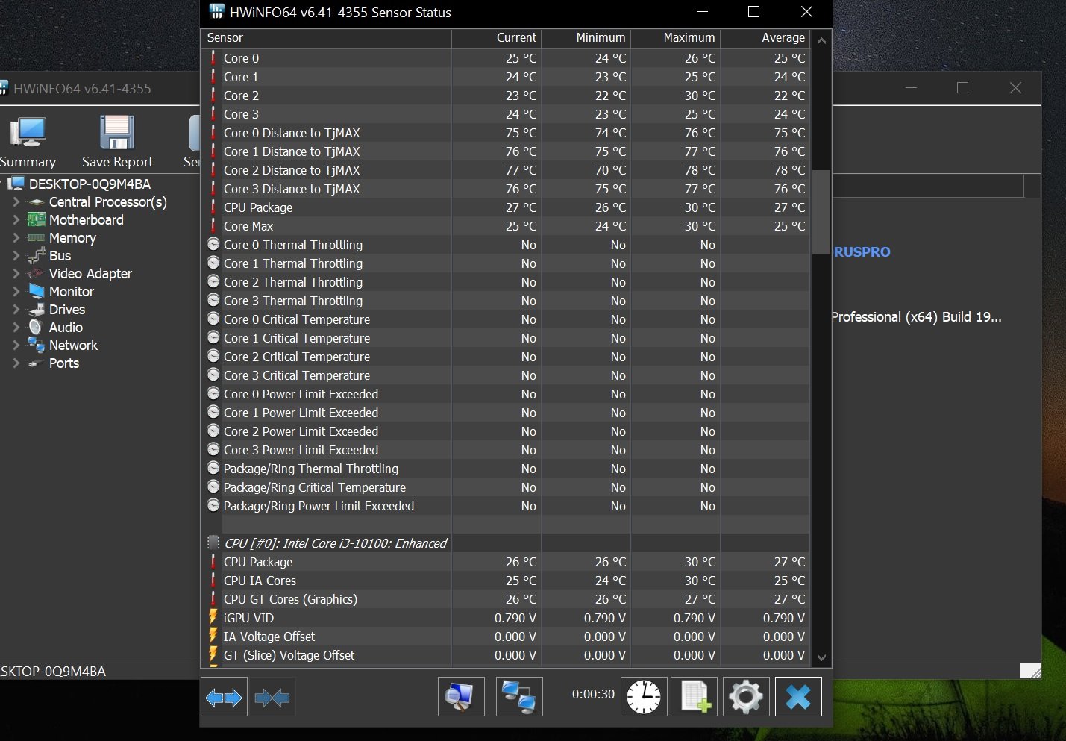Expand the Audio tree node
This screenshot has height=741, width=1066.
pos(16,328)
